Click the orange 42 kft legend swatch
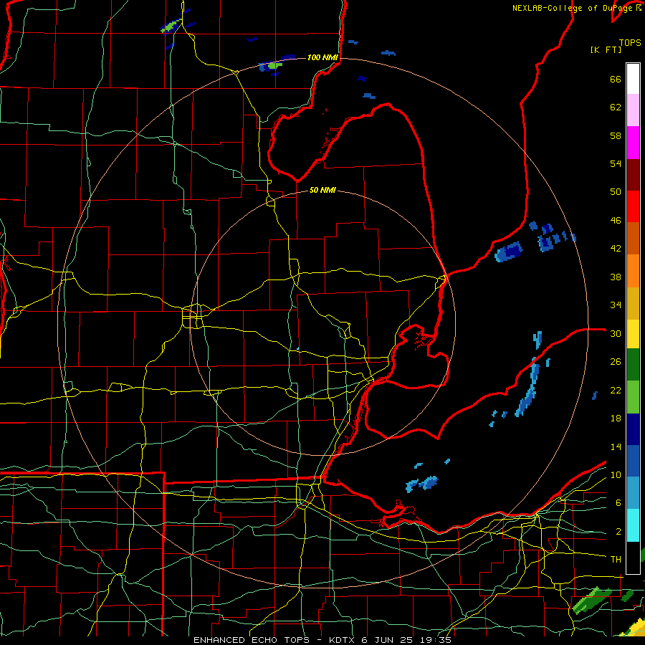Viewport: 645px width, 645px height. (633, 271)
